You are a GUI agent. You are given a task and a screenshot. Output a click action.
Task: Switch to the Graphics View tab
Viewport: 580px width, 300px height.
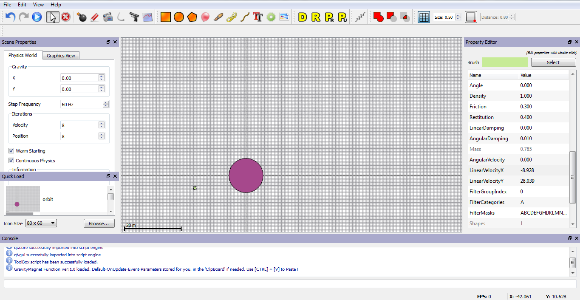point(61,55)
